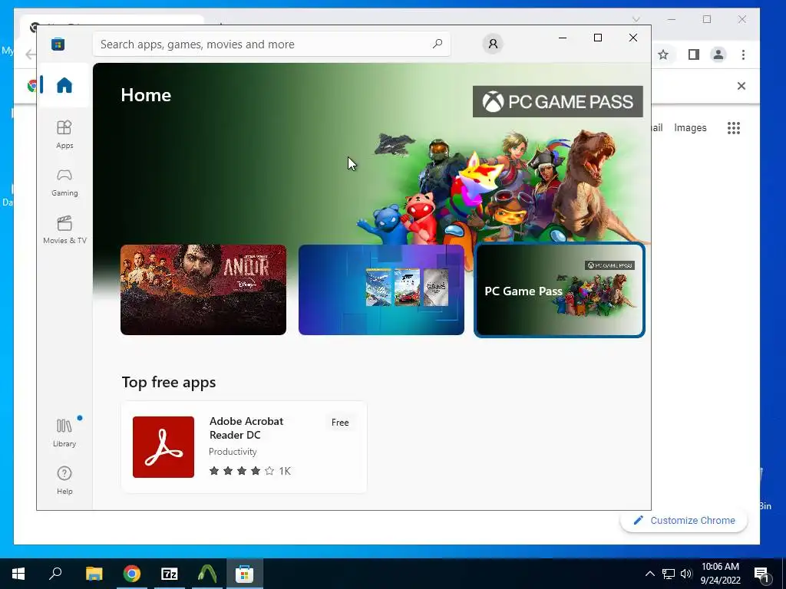The image size is (786, 589).
Task: Open the Library in Microsoft Store
Action: tap(64, 433)
